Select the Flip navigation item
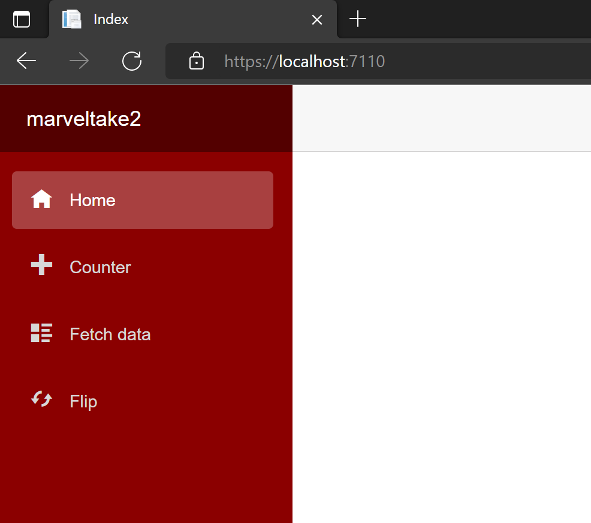 pos(83,401)
